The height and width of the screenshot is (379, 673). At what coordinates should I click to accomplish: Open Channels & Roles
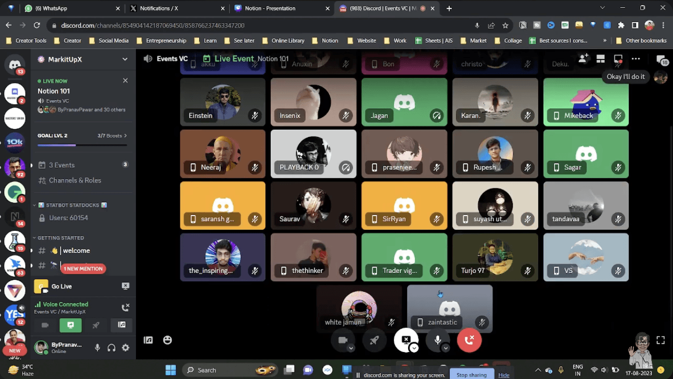(x=83, y=180)
